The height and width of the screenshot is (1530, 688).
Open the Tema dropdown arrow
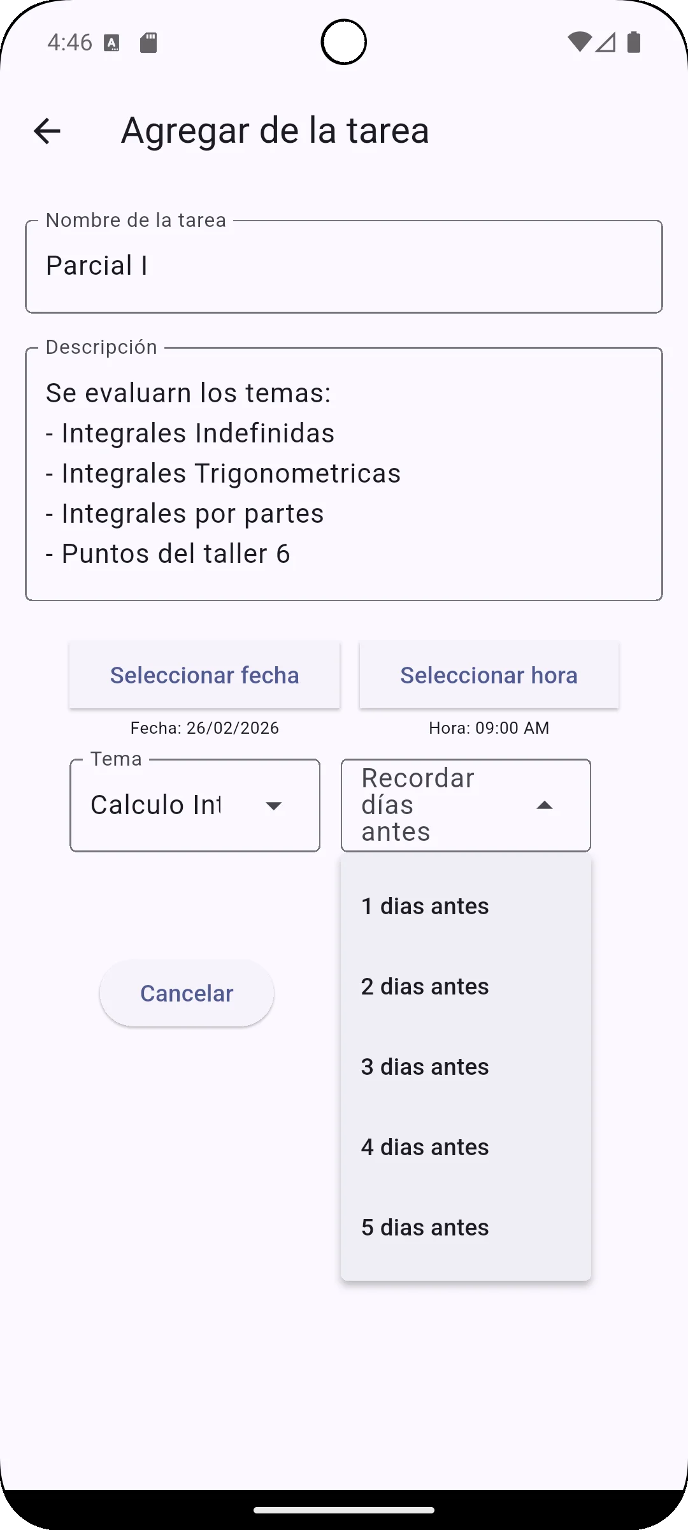point(274,806)
